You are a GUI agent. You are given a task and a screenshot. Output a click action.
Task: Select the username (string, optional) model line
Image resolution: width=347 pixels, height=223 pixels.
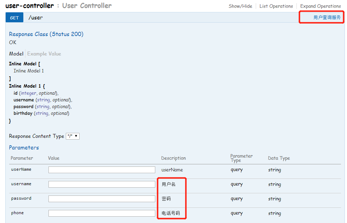coord(43,100)
